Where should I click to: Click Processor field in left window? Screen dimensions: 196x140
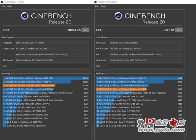(52, 43)
